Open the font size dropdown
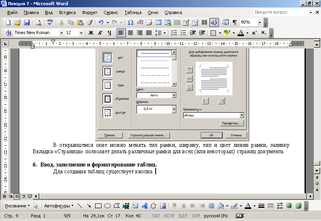The width and height of the screenshot is (321, 221). [81, 33]
